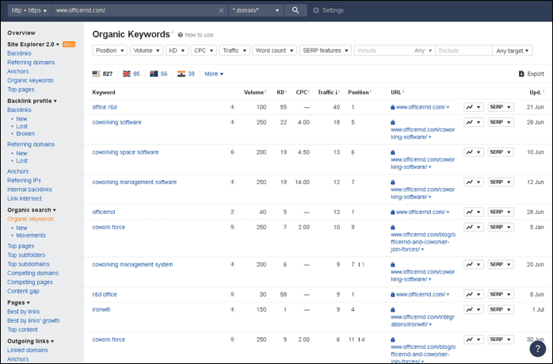Click the lock icon in 'ironwifi' URL cell
Screen dimensions: 553x364
[392, 309]
